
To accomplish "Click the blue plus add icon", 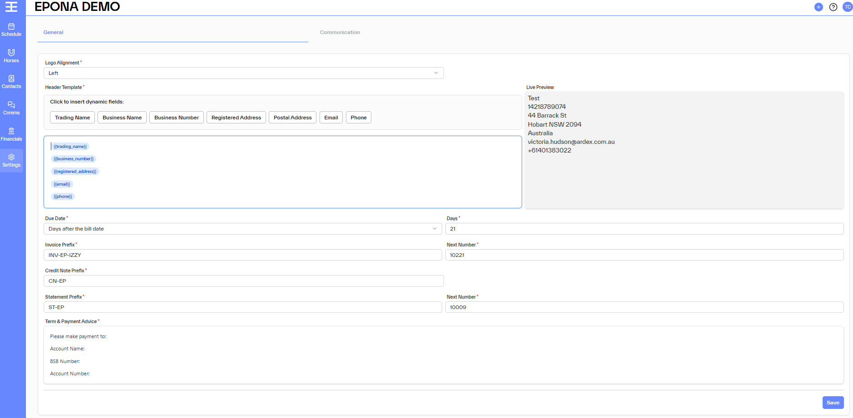I will pyautogui.click(x=818, y=7).
